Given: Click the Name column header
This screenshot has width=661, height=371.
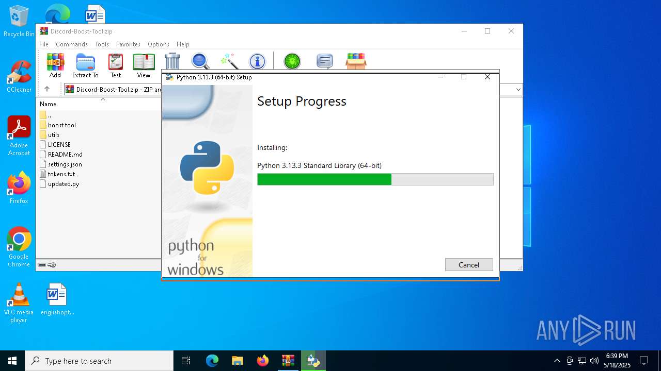Looking at the screenshot, I should coord(48,104).
